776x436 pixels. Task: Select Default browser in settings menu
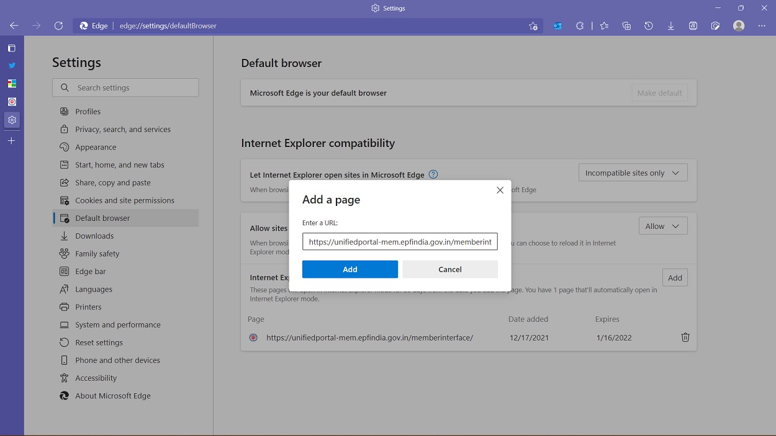(x=125, y=218)
